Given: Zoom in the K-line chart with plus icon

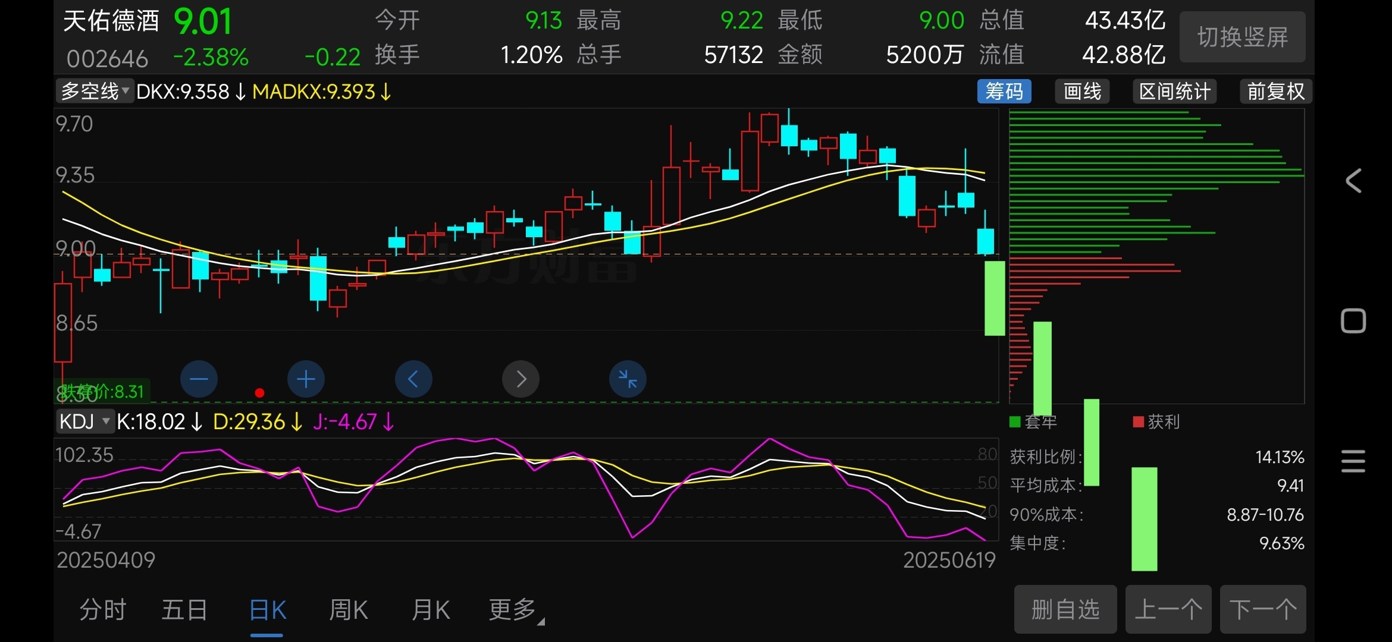Looking at the screenshot, I should pyautogui.click(x=306, y=379).
